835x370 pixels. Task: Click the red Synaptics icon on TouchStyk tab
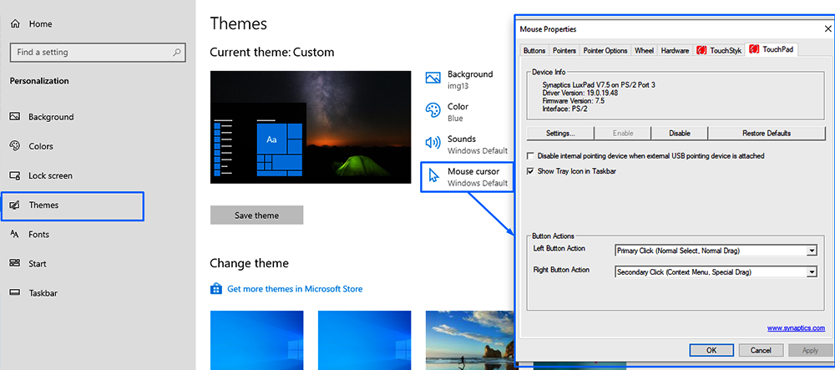point(701,51)
